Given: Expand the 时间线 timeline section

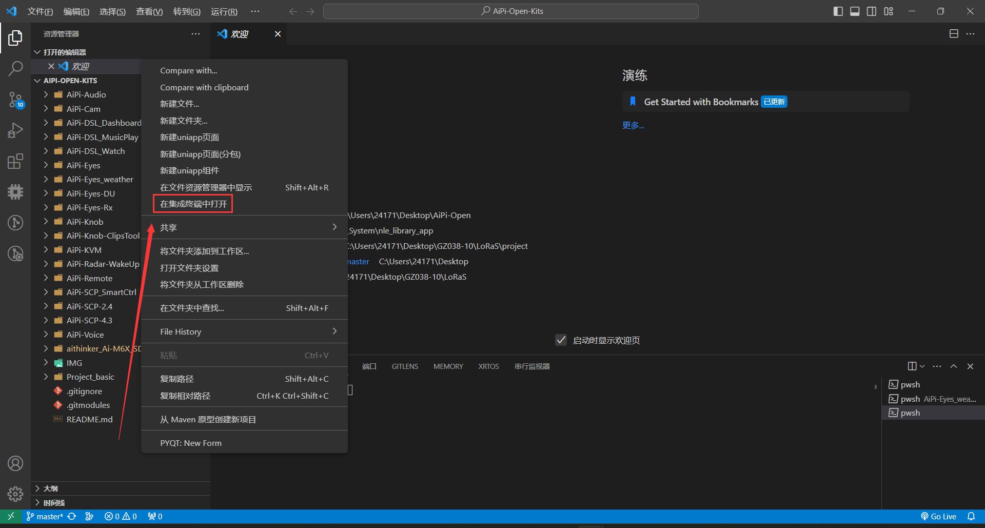Looking at the screenshot, I should click(37, 503).
